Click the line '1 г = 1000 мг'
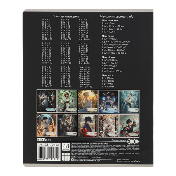Viewport: 176px width, 176px height. (x=108, y=78)
